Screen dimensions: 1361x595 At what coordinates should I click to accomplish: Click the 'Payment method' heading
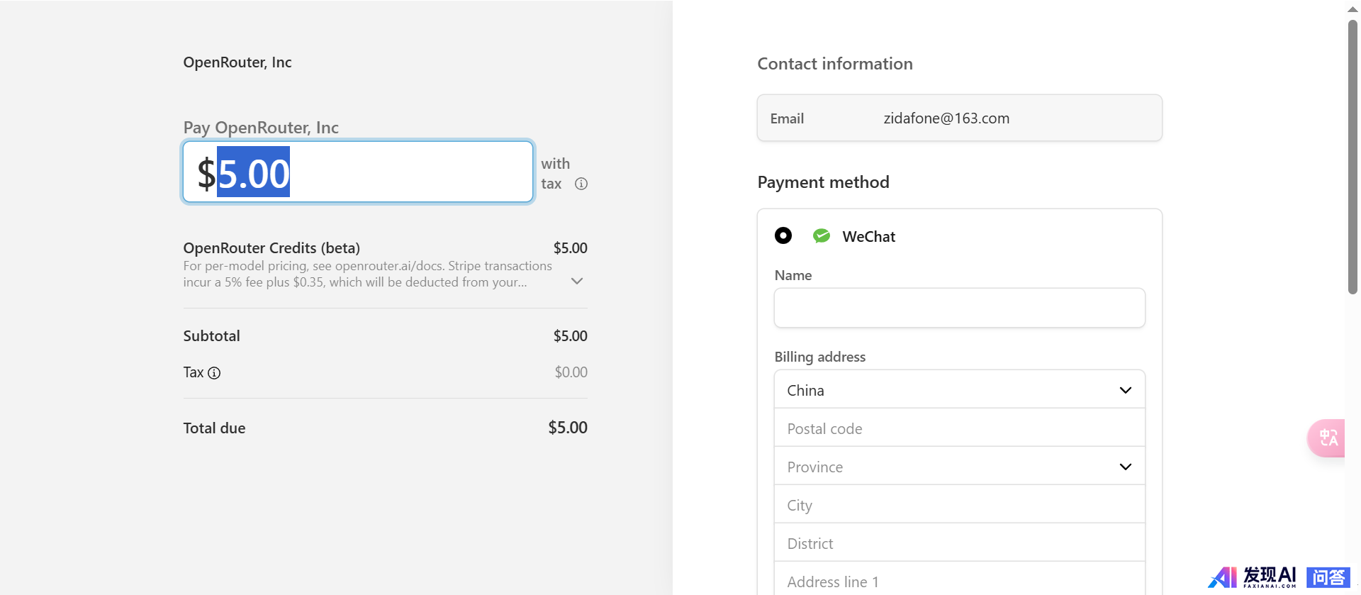[x=823, y=182]
